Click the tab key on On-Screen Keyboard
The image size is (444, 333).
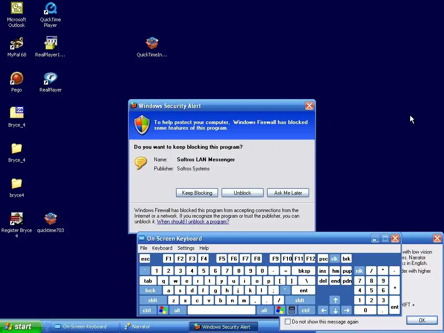tap(148, 281)
